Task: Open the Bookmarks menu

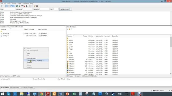Action: [26, 4]
